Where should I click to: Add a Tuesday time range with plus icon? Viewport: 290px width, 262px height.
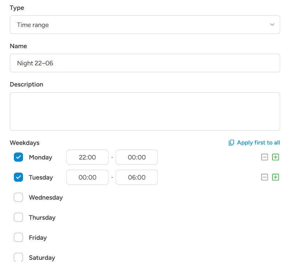[275, 177]
